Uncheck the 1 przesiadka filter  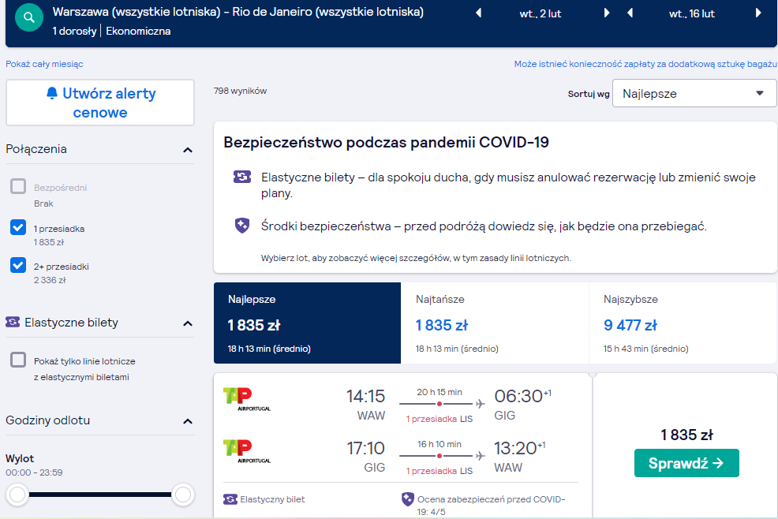18,227
